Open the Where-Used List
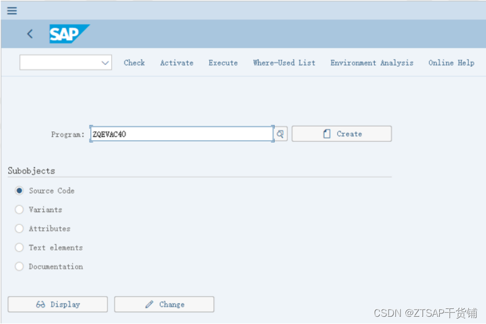The height and width of the screenshot is (324, 486). 284,62
